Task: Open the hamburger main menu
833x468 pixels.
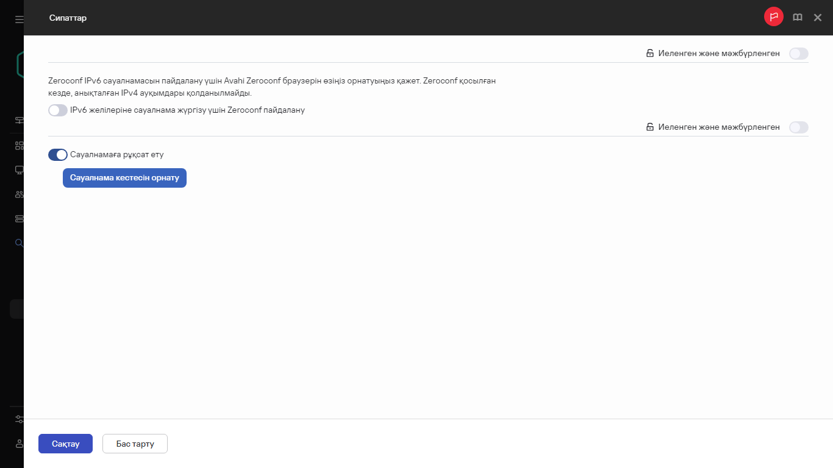Action: tap(20, 19)
